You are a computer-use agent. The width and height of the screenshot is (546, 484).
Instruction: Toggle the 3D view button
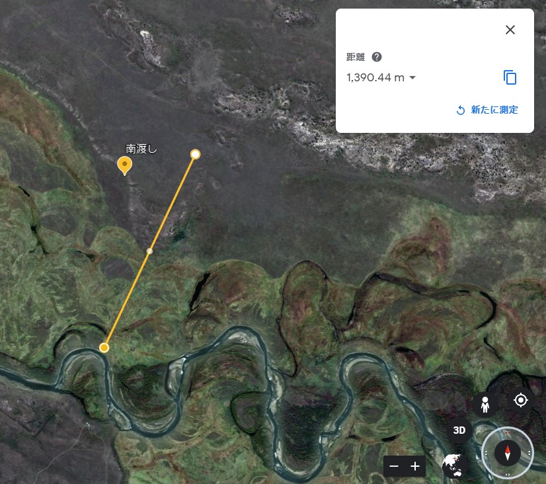click(x=459, y=430)
